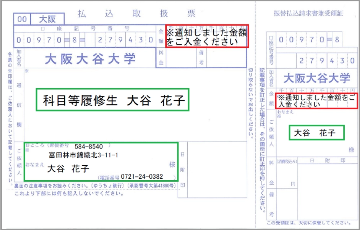Click the blank 備考 field on the payment slip
This screenshot has height=231, width=362.
(227, 58)
